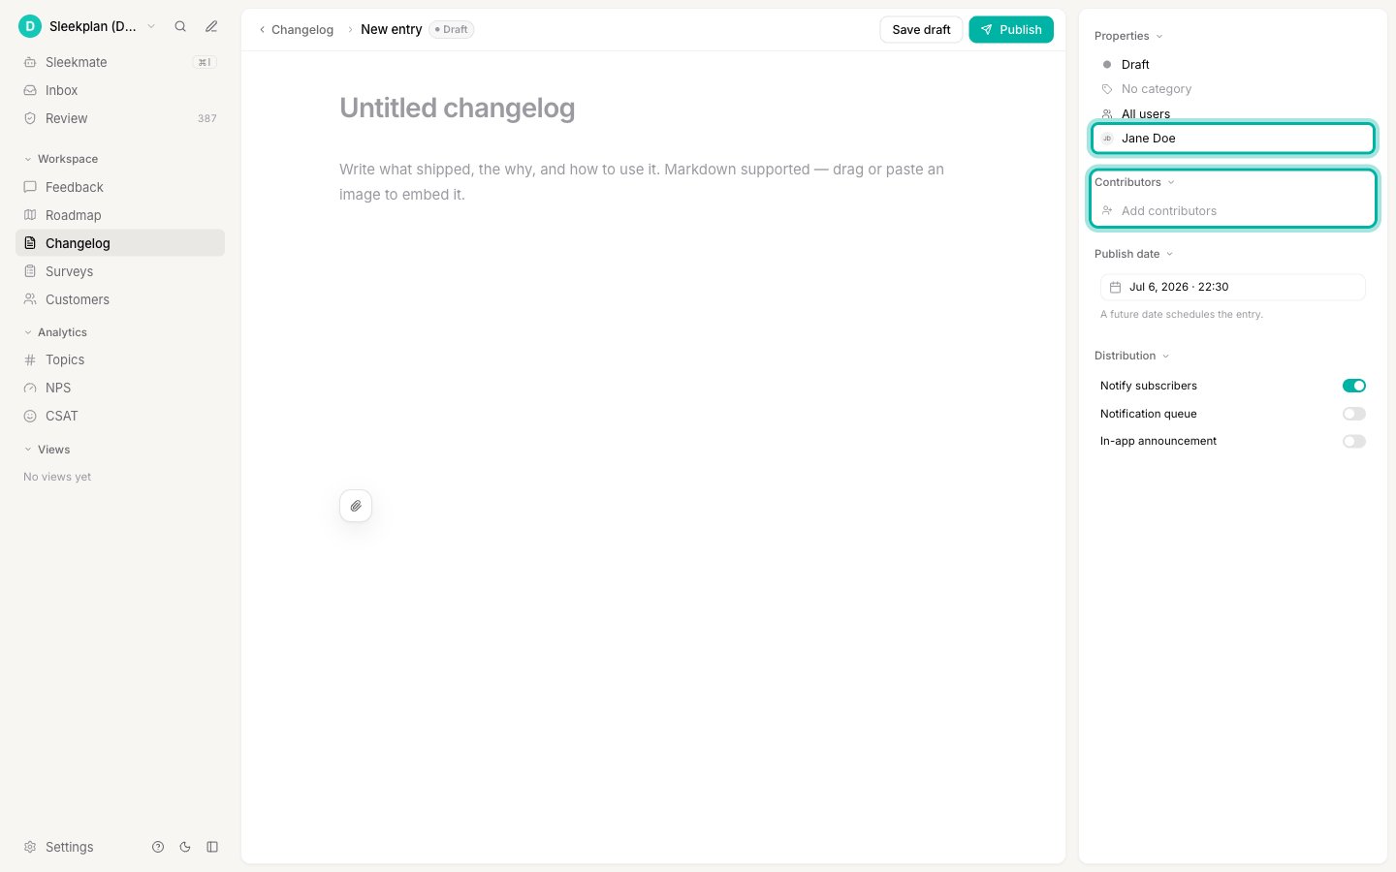Open the publish date picker Jul 6, 2026

click(1232, 287)
